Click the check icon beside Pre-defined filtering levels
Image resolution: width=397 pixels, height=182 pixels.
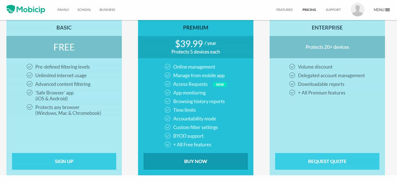30,67
